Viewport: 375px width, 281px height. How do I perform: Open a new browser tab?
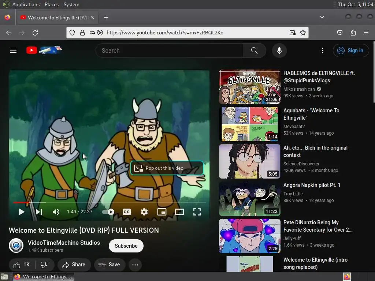point(106,18)
